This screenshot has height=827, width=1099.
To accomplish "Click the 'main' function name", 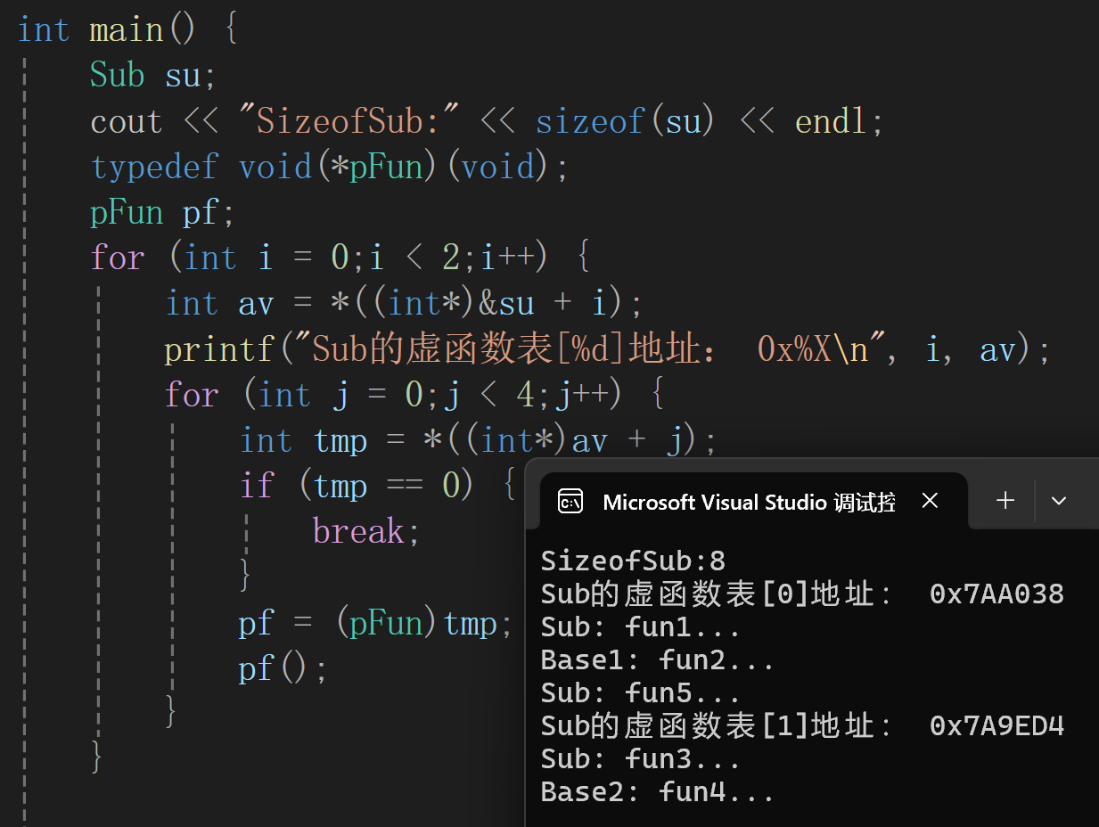I will (x=126, y=29).
